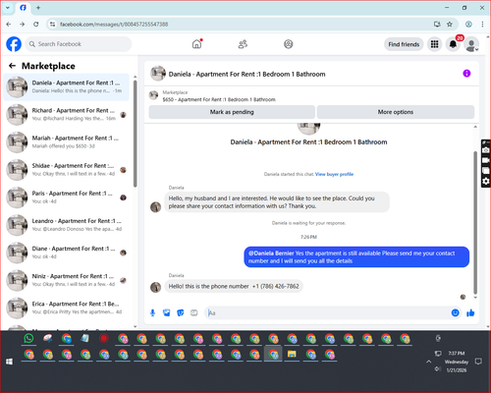Open the Facebook menu grid icon
491x393 pixels.
[434, 44]
